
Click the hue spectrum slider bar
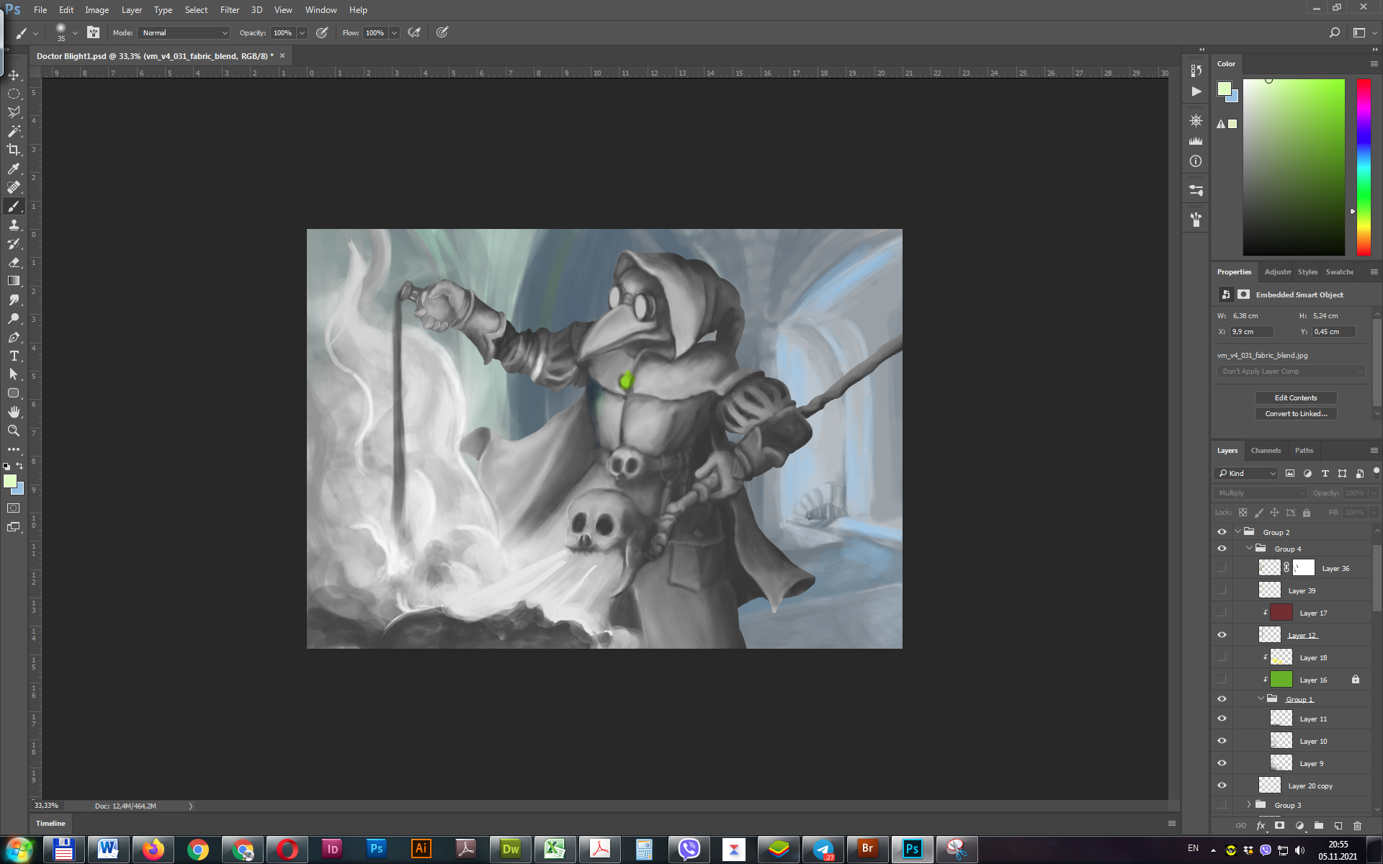click(1364, 167)
